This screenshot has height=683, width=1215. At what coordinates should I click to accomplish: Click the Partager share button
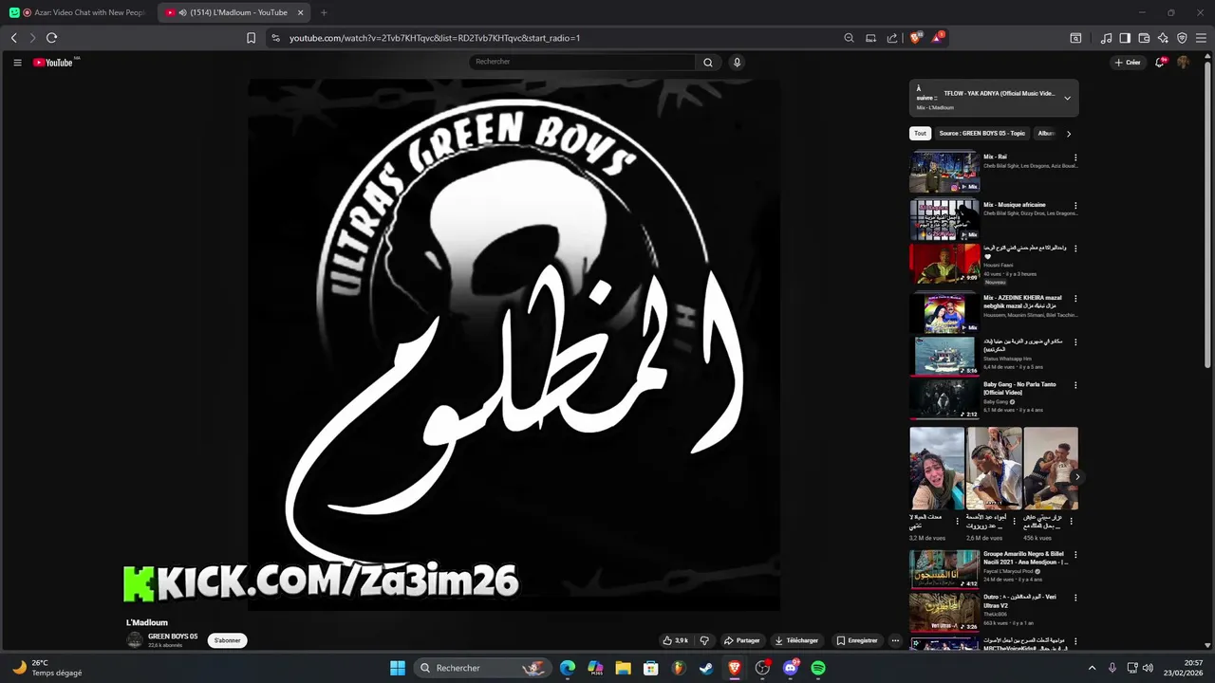click(741, 640)
